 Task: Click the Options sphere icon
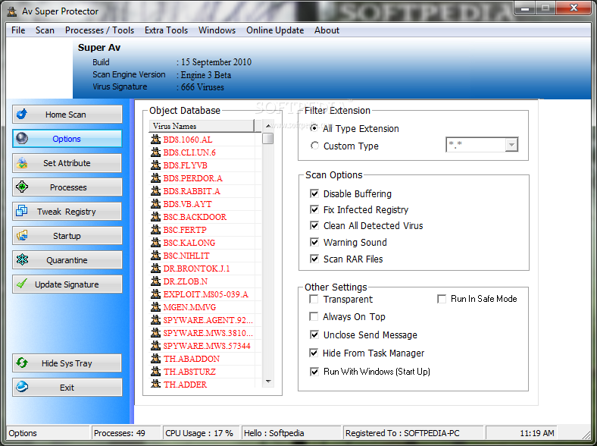22,138
